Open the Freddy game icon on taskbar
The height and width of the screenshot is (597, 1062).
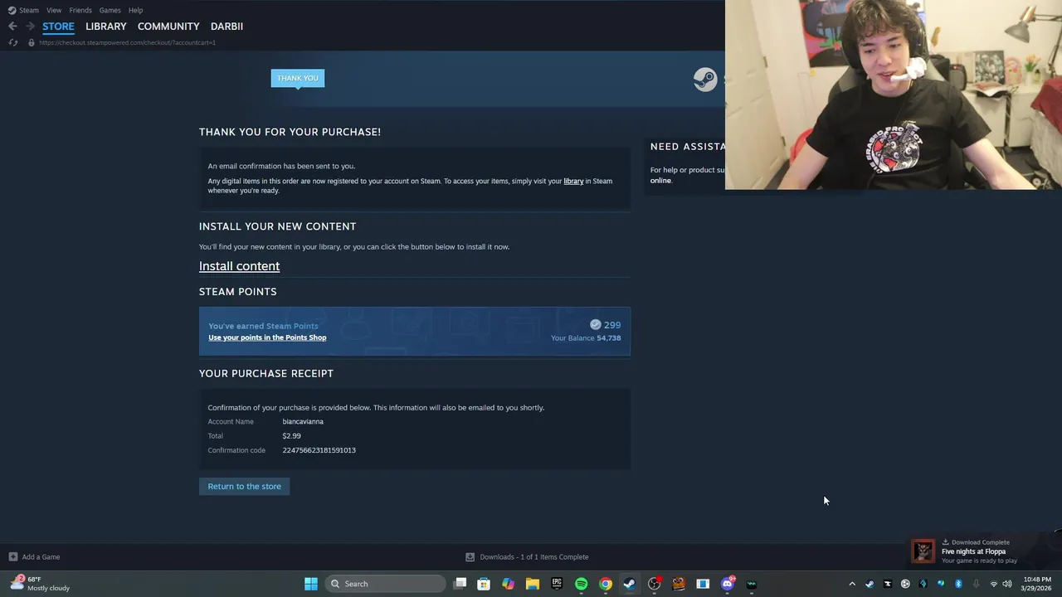tap(679, 584)
